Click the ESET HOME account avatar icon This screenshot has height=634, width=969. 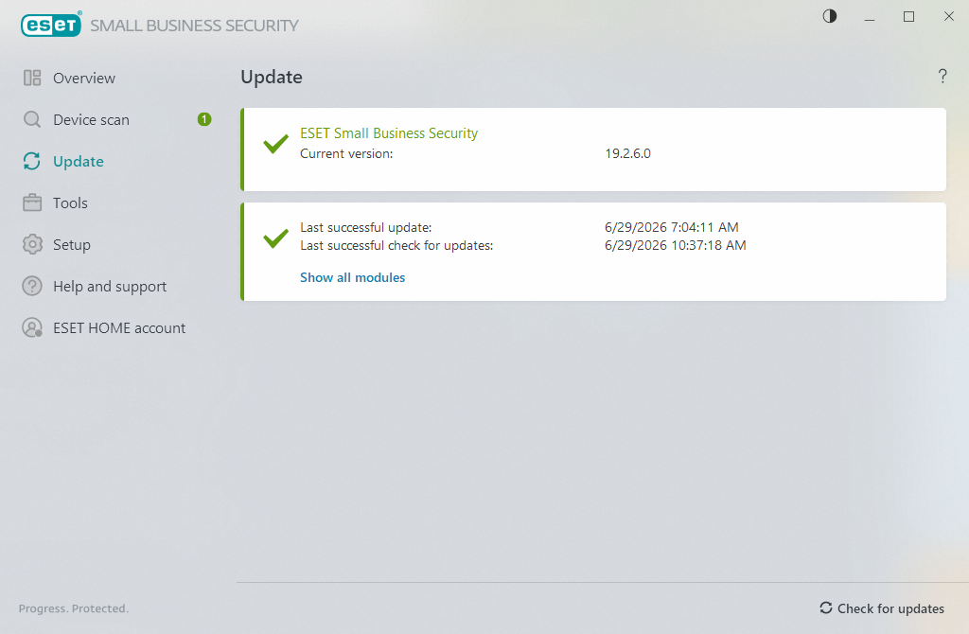click(32, 327)
